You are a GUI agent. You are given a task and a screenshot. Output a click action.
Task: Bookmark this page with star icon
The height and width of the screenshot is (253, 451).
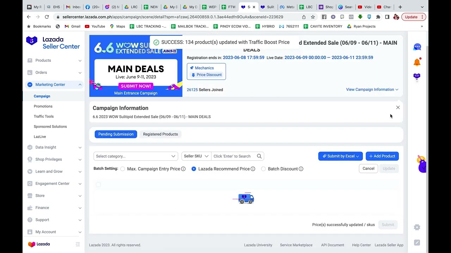[313, 17]
